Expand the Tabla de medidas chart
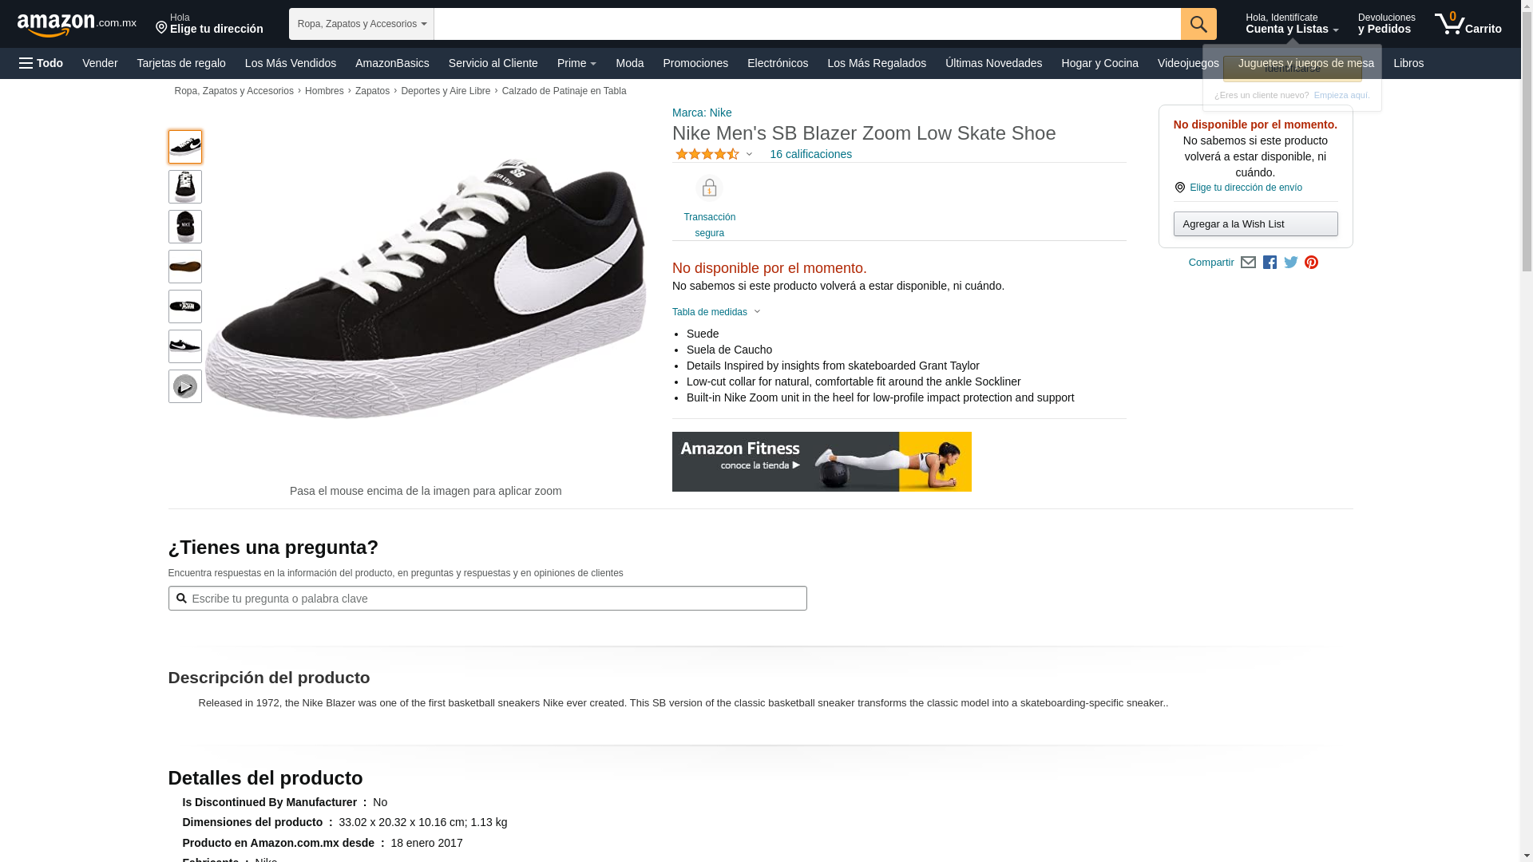This screenshot has width=1533, height=862. point(716,312)
